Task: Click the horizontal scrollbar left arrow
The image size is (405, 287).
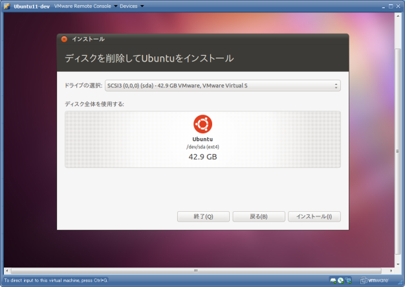Action: (7, 271)
